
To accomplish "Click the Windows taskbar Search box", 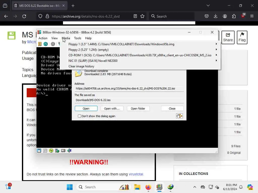I will tap(103, 187).
